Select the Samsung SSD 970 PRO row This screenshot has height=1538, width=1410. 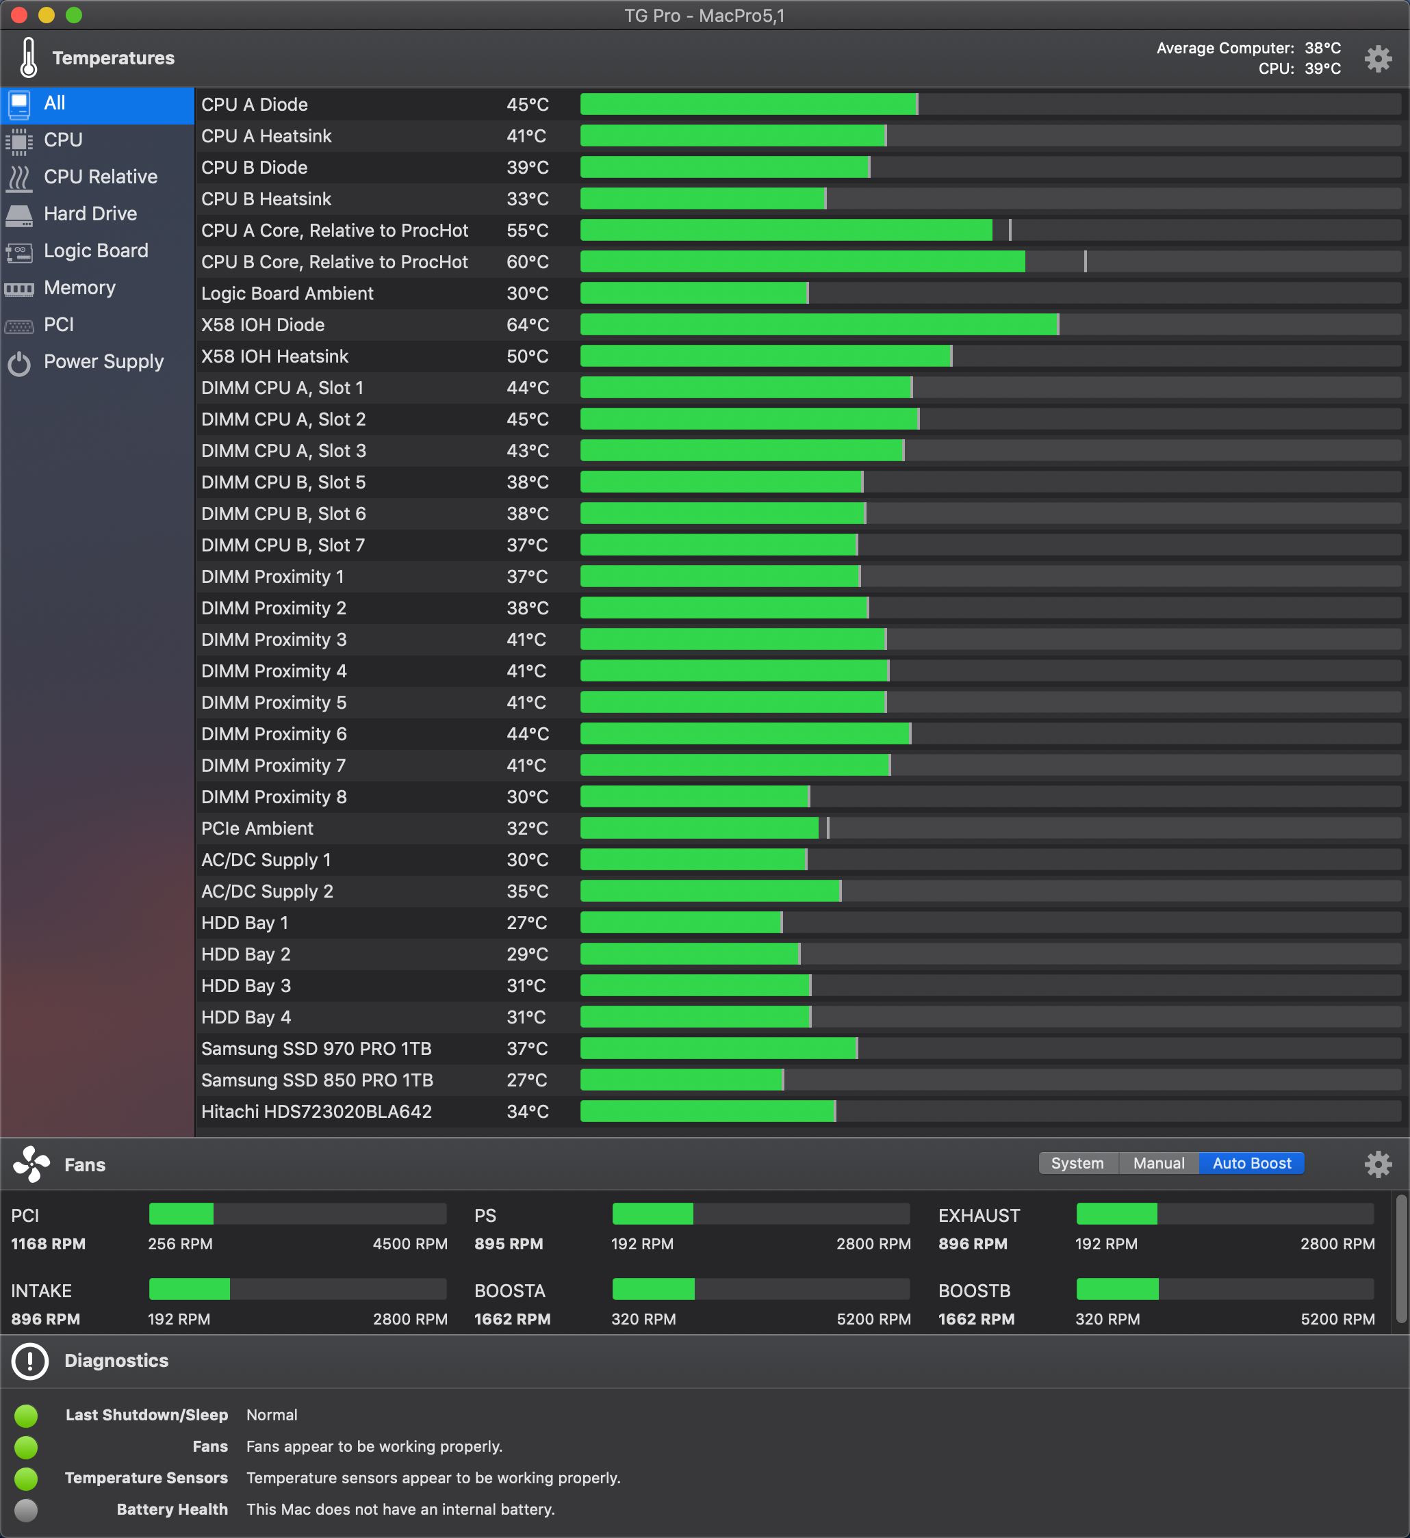click(x=316, y=1049)
